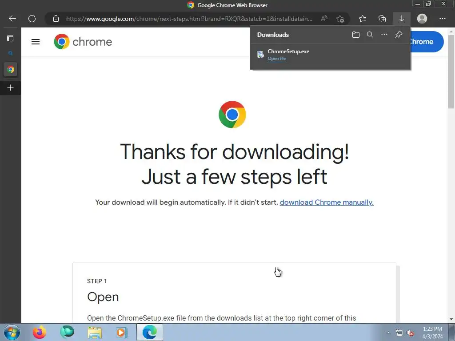The width and height of the screenshot is (455, 341).
Task: Select the Chrome tab in vertical tab bar
Action: (x=11, y=70)
